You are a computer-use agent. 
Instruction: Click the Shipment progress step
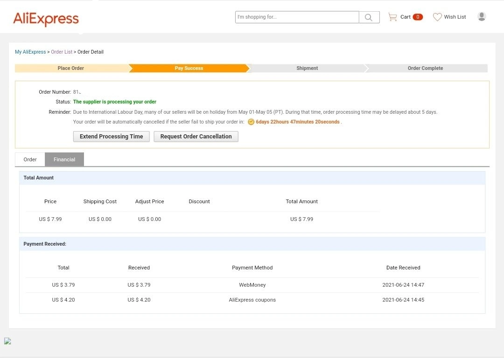[307, 68]
